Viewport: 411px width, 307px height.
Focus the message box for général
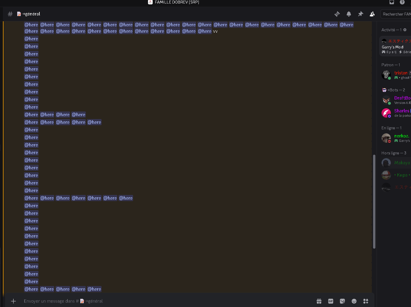[166, 301]
